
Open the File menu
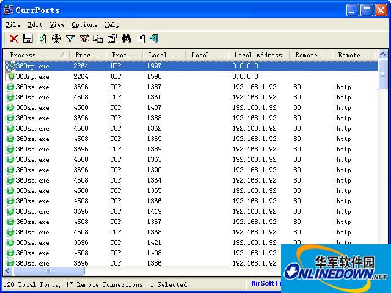click(13, 24)
